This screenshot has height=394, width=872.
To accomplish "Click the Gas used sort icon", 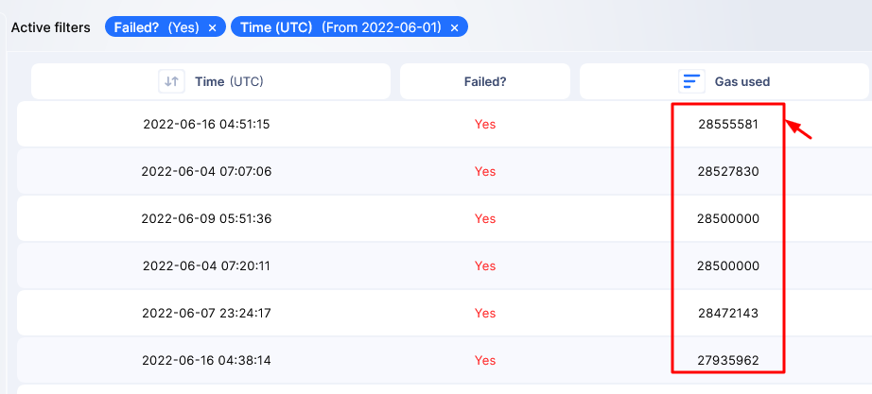I will point(691,81).
